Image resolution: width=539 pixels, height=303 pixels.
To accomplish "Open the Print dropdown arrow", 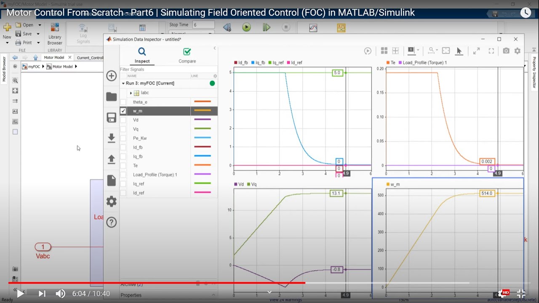I will point(38,43).
